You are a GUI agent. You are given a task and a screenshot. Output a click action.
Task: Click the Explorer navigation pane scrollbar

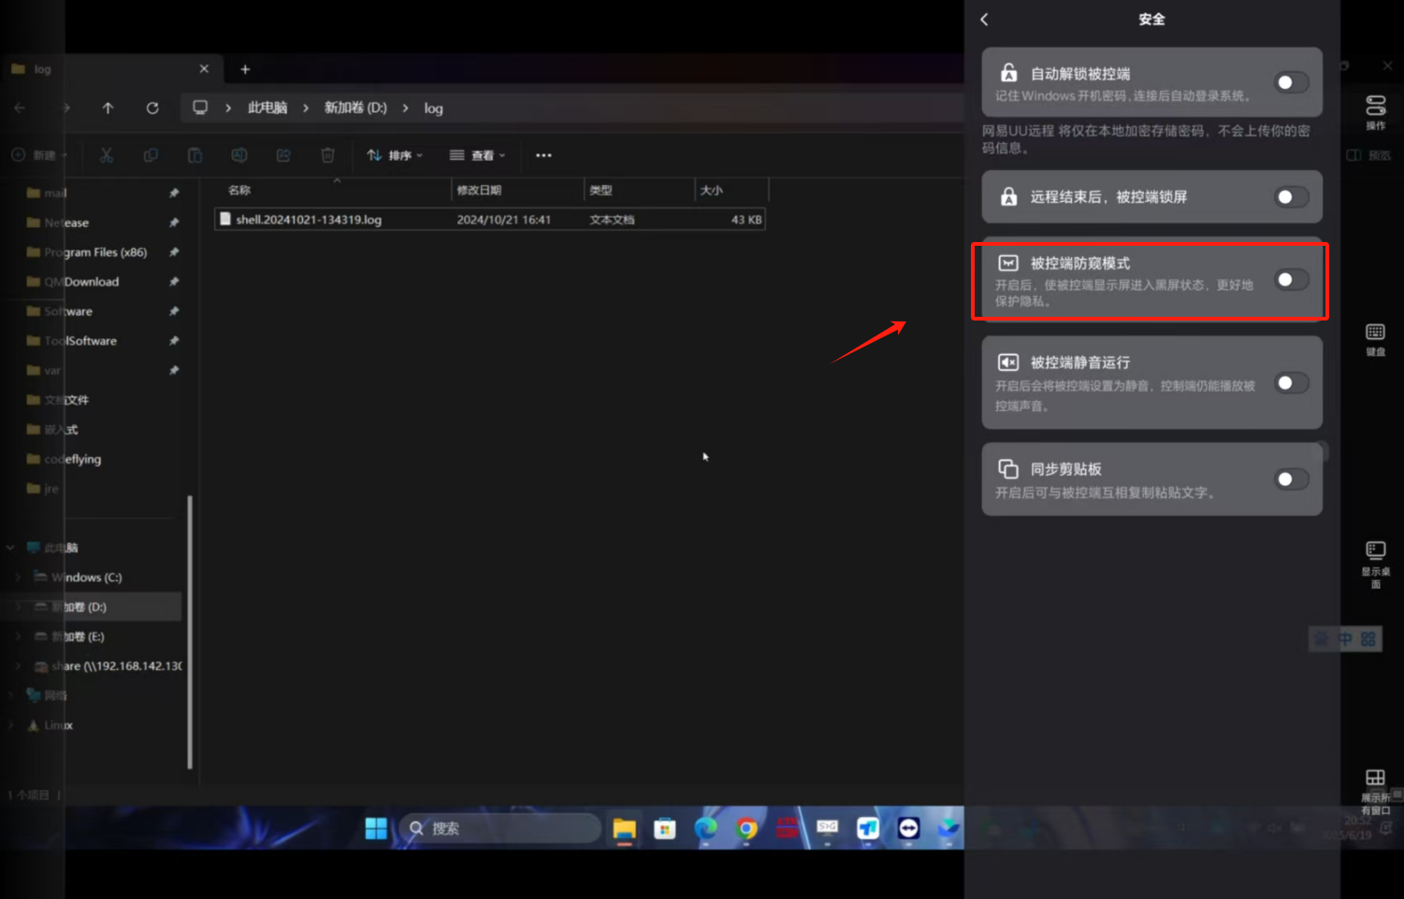click(190, 632)
